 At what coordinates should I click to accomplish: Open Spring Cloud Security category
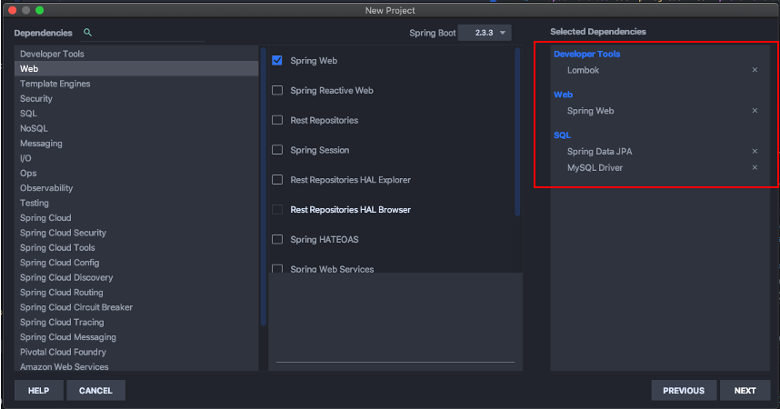[x=136, y=233]
